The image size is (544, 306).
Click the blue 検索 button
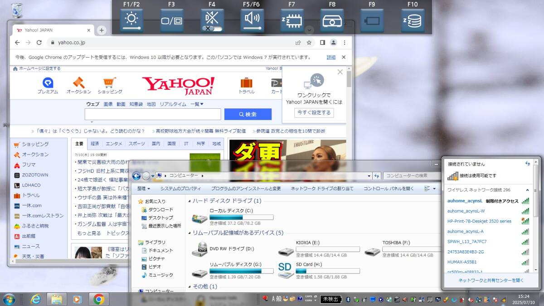[248, 114]
